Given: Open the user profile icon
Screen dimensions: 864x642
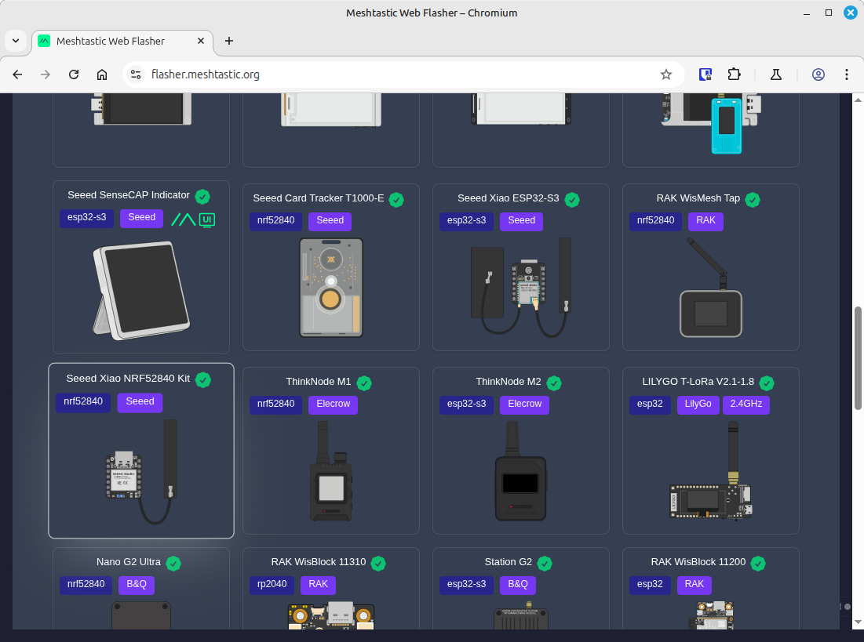Looking at the screenshot, I should pyautogui.click(x=818, y=74).
